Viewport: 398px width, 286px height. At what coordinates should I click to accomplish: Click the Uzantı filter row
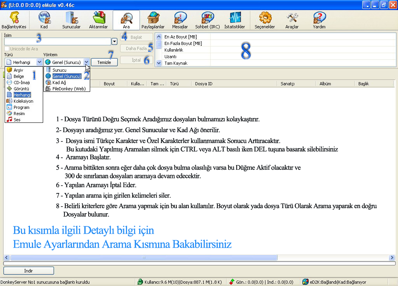pyautogui.click(x=279, y=57)
